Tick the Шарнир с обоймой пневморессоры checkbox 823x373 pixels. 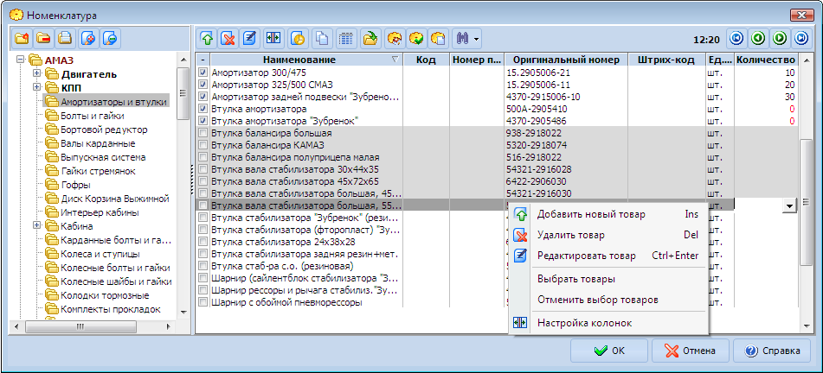coord(203,303)
